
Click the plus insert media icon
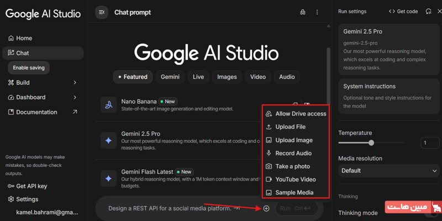click(x=266, y=208)
